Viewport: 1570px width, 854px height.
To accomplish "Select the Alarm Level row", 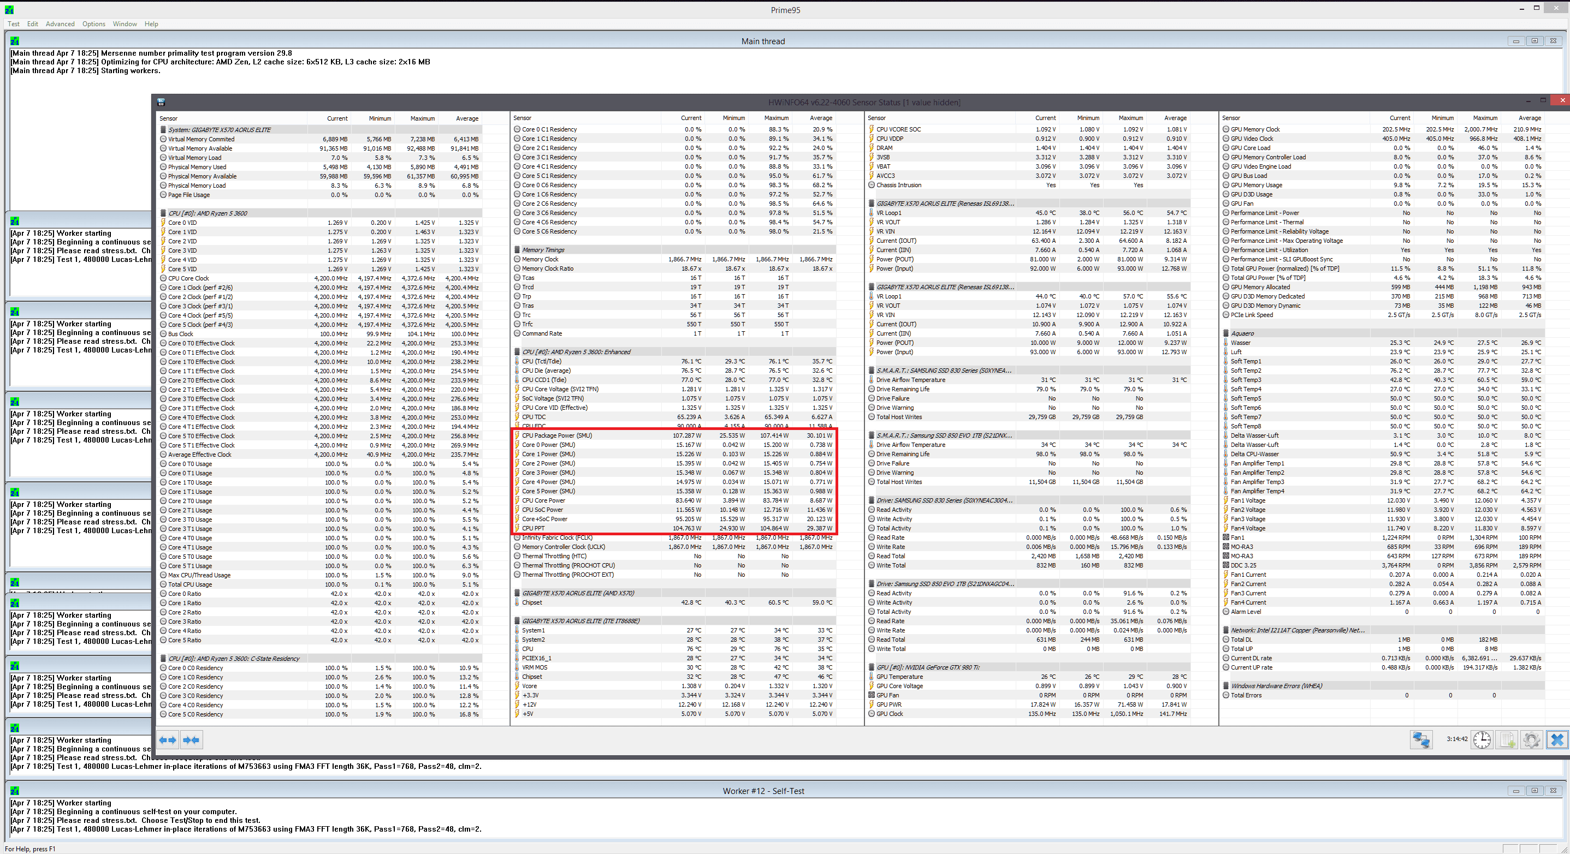I will click(1382, 612).
